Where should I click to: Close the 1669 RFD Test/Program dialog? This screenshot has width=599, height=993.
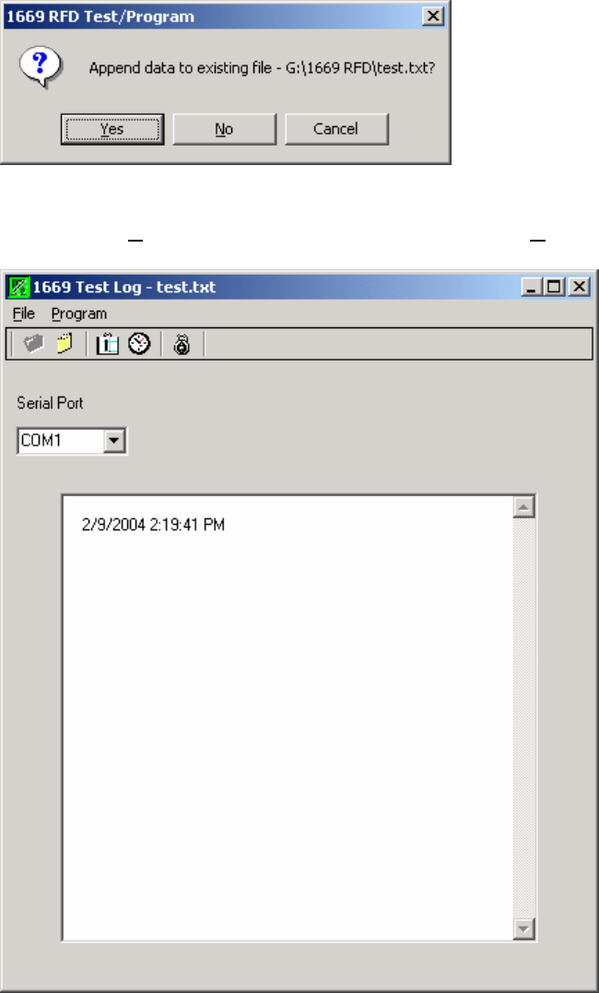(433, 17)
